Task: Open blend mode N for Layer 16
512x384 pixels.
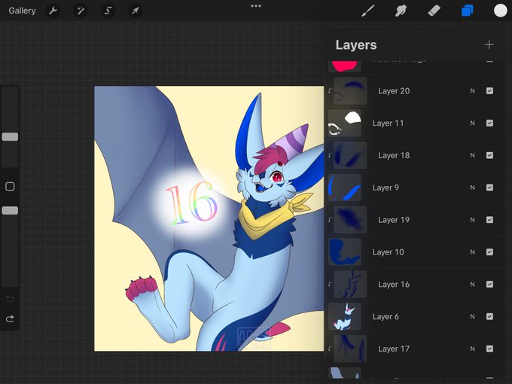Action: pyautogui.click(x=473, y=285)
